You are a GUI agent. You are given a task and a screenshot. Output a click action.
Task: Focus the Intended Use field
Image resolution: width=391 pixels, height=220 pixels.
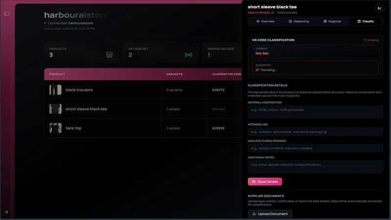pyautogui.click(x=315, y=132)
